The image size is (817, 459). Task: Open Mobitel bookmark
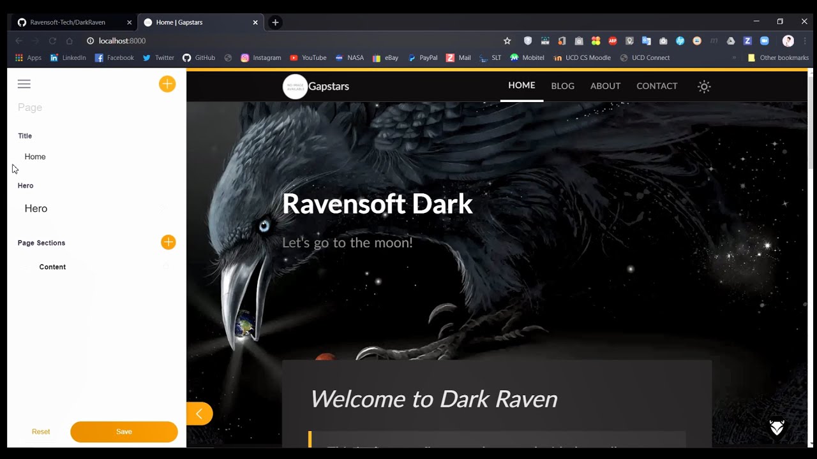coord(527,58)
